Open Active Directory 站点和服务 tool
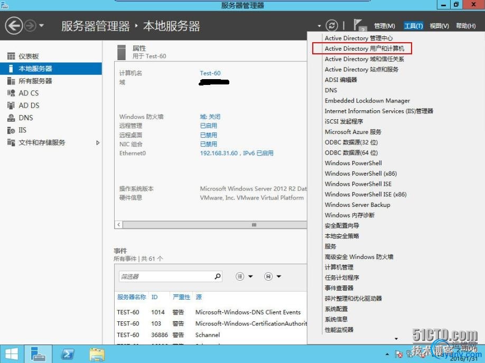The width and height of the screenshot is (485, 363). tap(361, 70)
